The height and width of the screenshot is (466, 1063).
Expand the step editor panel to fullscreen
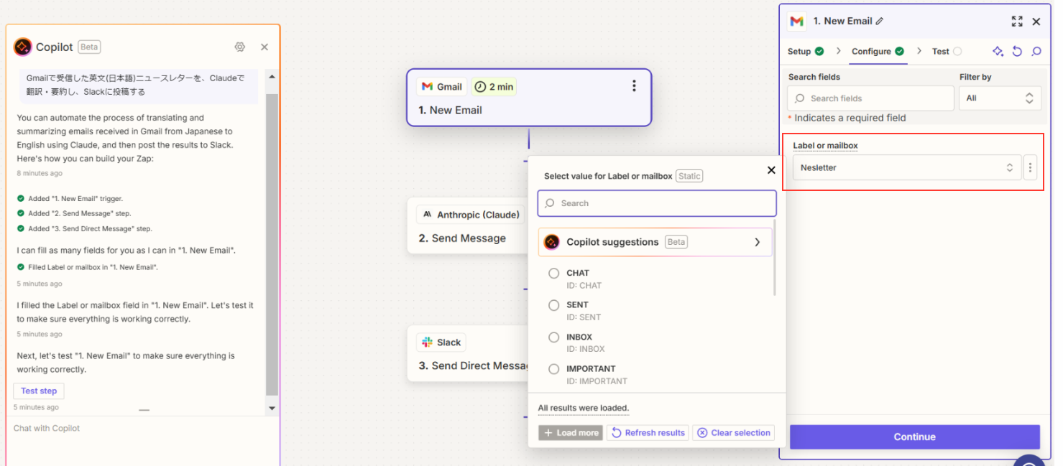point(1017,22)
